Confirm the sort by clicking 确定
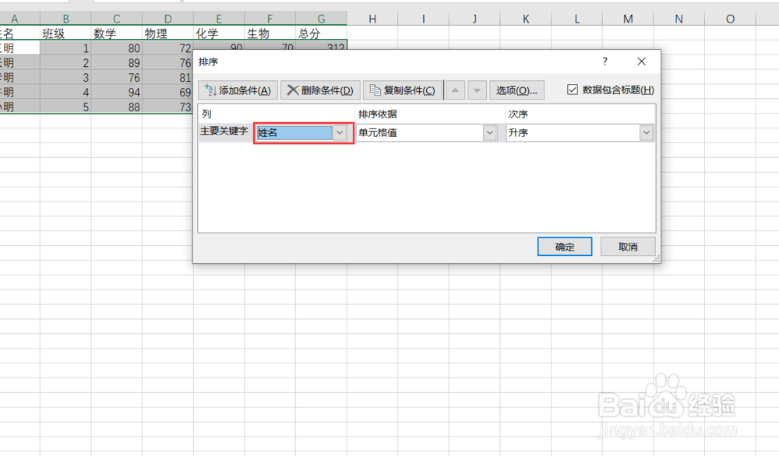This screenshot has width=779, height=456. [564, 246]
